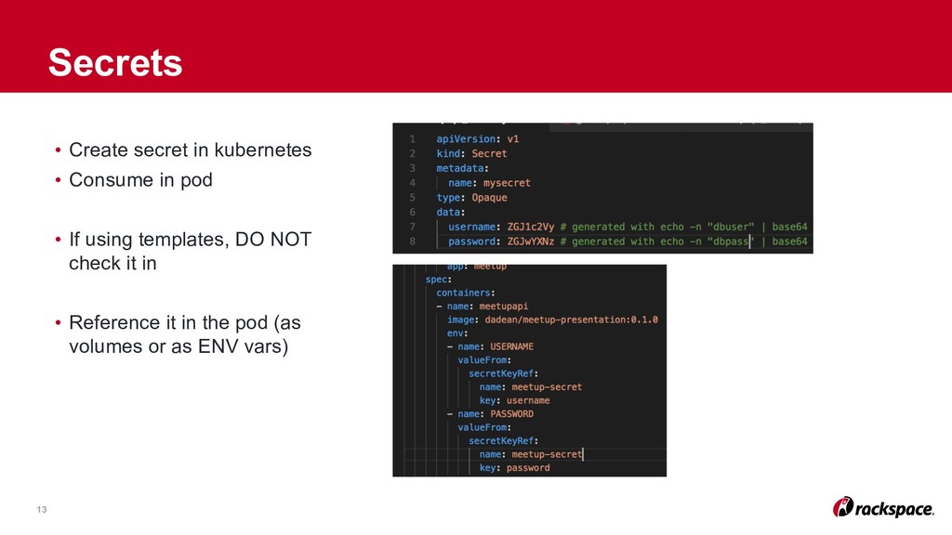Click 'env:' code line

point(457,333)
